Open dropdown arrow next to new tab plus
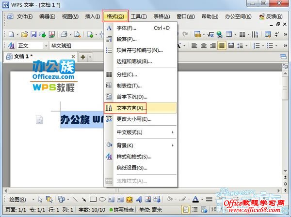The width and height of the screenshot is (291, 217). click(90, 57)
